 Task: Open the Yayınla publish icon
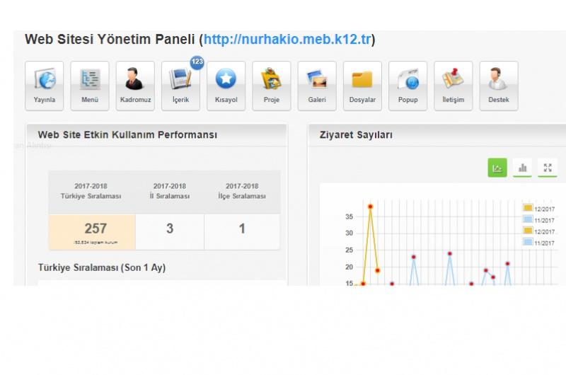click(45, 86)
